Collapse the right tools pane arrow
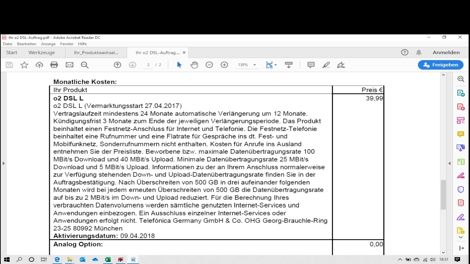470x264 pixels. tap(449, 163)
